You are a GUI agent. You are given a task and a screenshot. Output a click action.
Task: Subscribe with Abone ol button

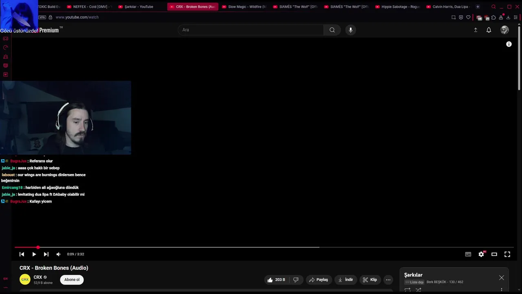(72, 280)
